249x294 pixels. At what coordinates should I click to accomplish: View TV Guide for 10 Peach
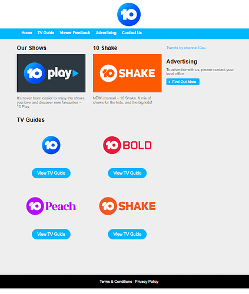[x=51, y=234]
